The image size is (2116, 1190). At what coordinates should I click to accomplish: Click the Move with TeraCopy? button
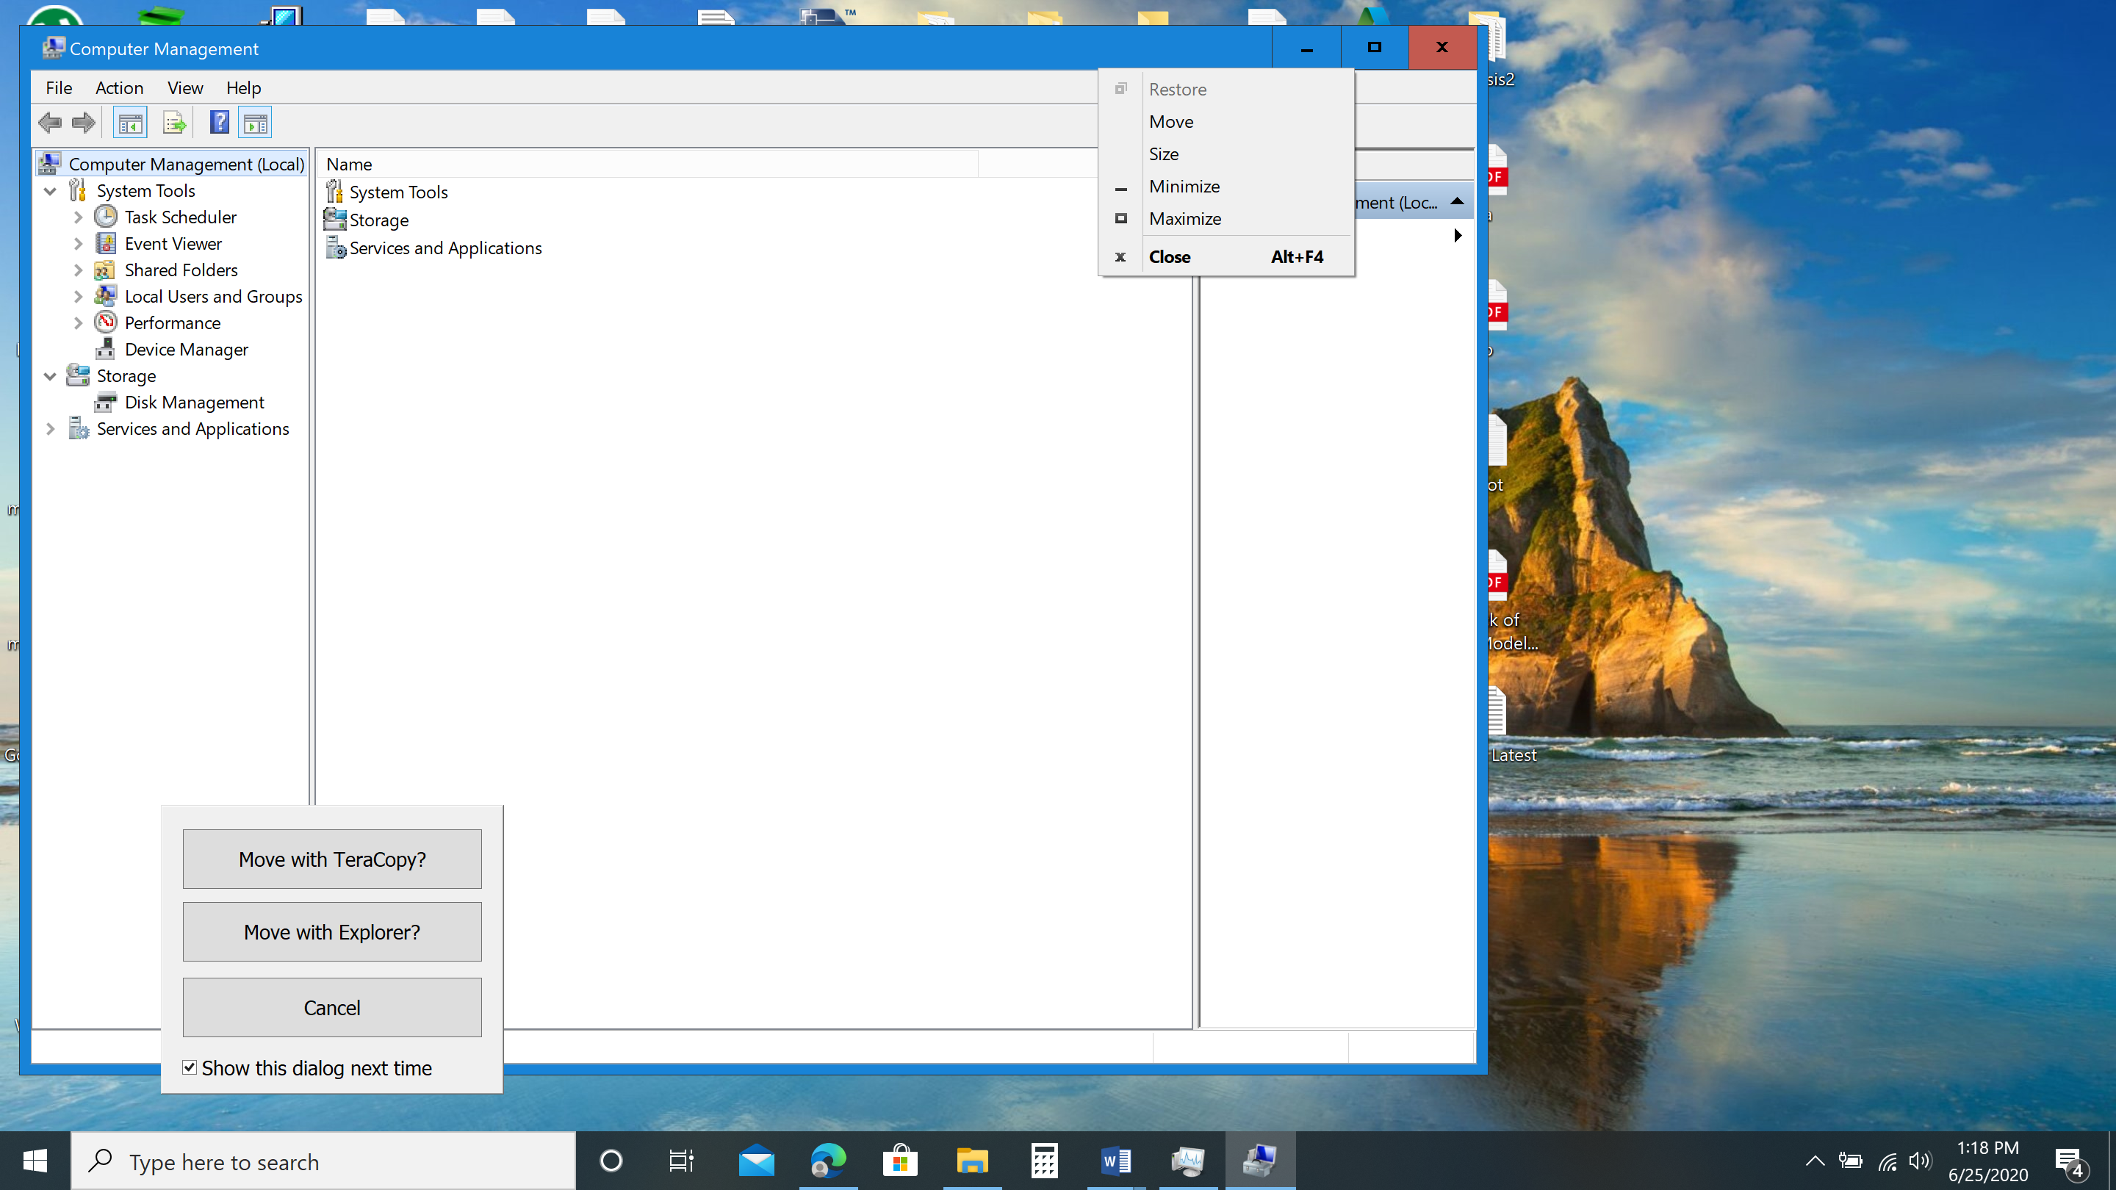point(332,859)
